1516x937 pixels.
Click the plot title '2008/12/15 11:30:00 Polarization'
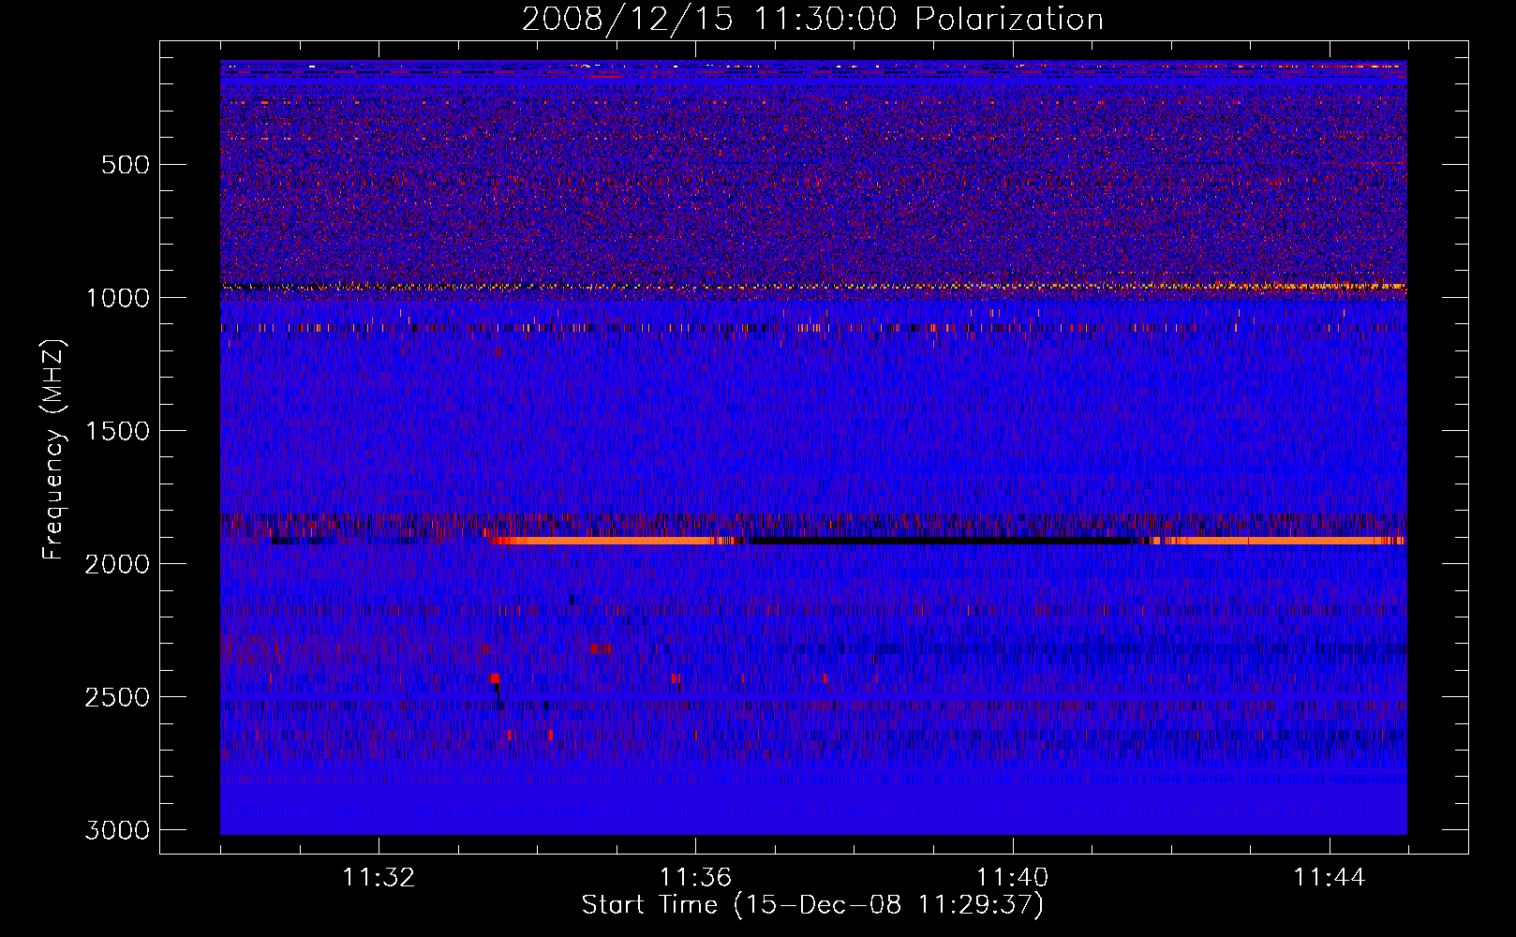coord(812,19)
